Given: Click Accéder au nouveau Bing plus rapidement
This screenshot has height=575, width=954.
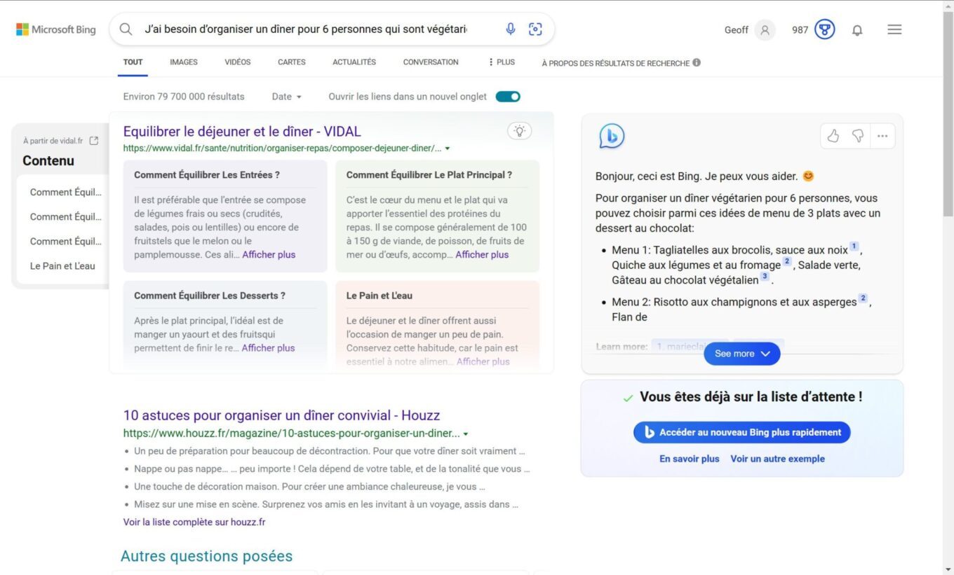Looking at the screenshot, I should (x=742, y=432).
